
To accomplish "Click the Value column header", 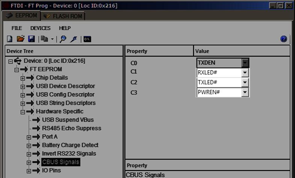I will click(x=242, y=51).
